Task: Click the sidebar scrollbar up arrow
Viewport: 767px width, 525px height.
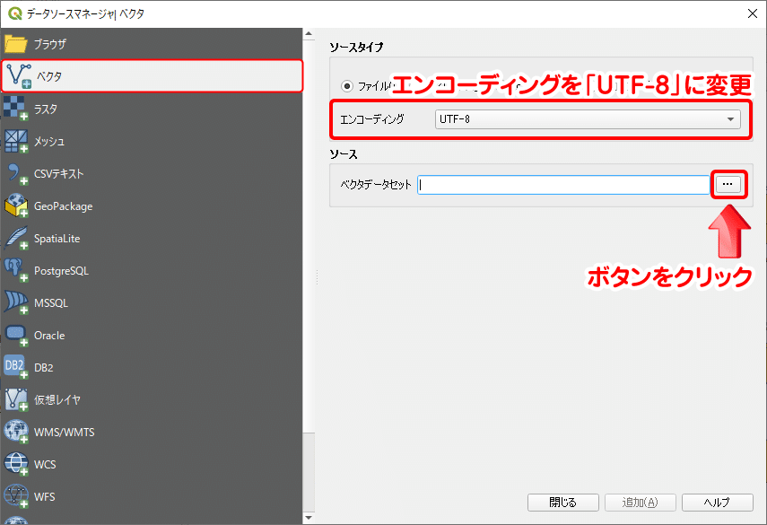Action: [309, 34]
